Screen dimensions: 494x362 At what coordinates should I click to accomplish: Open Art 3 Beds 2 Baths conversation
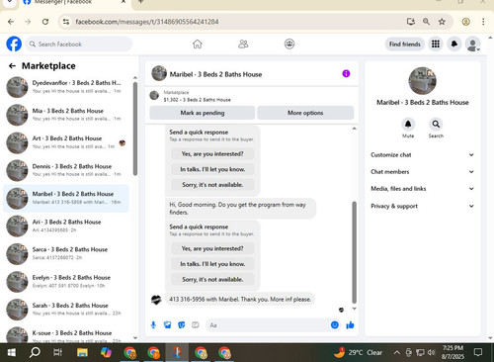[x=66, y=142]
